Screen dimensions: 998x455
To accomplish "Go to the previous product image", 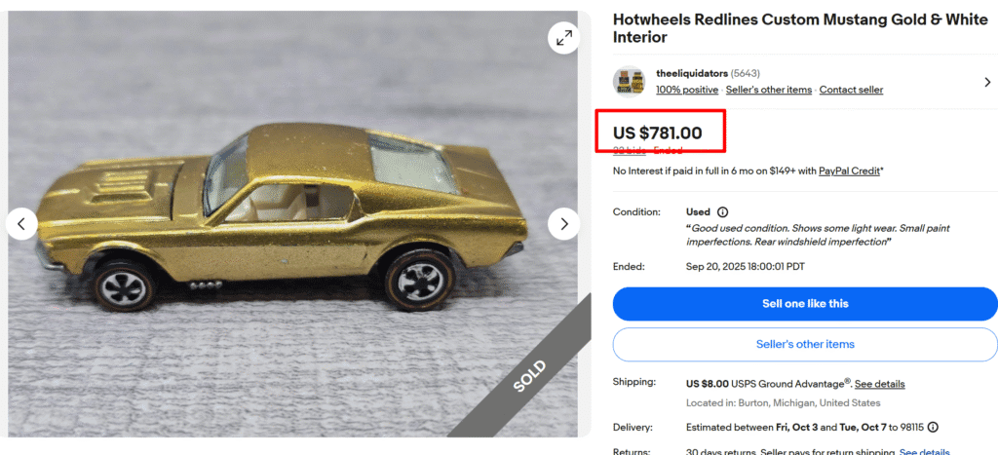I will click(21, 224).
